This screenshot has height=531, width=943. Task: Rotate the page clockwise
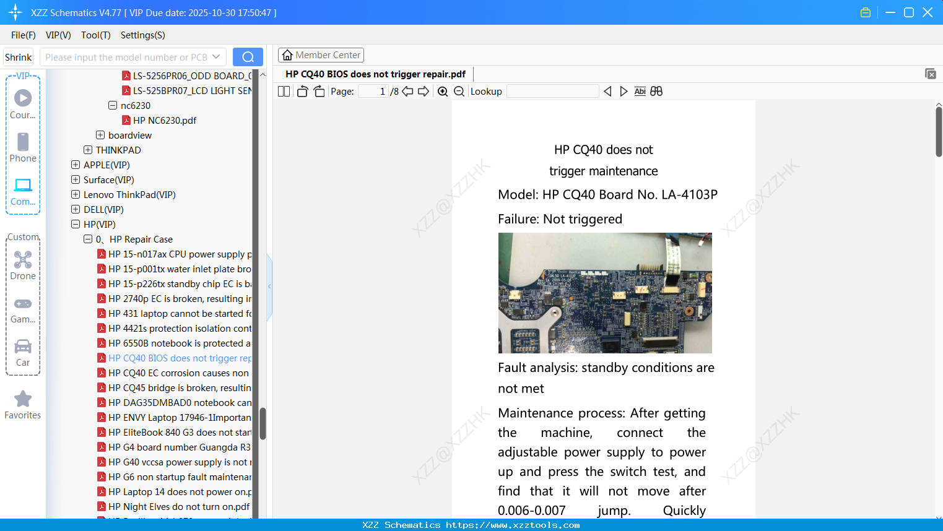319,92
